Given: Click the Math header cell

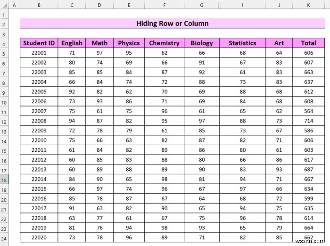Looking at the screenshot, I should click(x=99, y=43).
